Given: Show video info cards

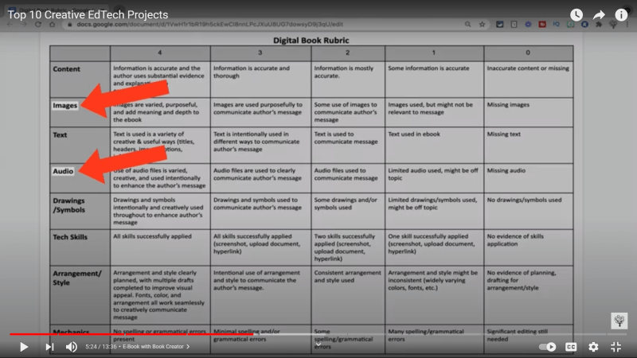Looking at the screenshot, I should pyautogui.click(x=621, y=15).
